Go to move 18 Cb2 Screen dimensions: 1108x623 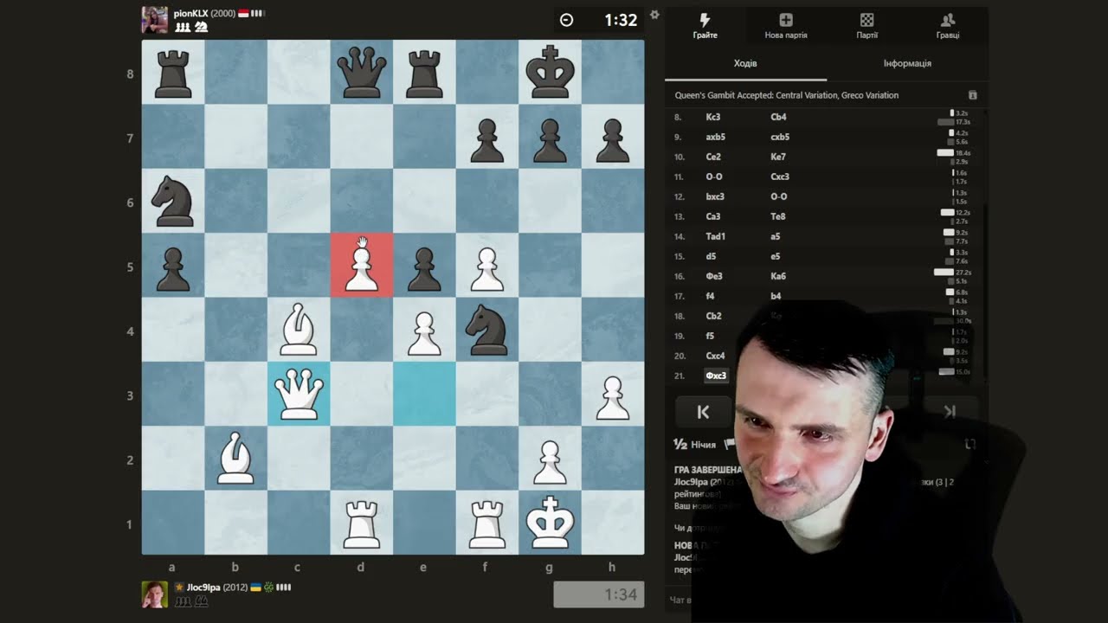[x=713, y=316]
